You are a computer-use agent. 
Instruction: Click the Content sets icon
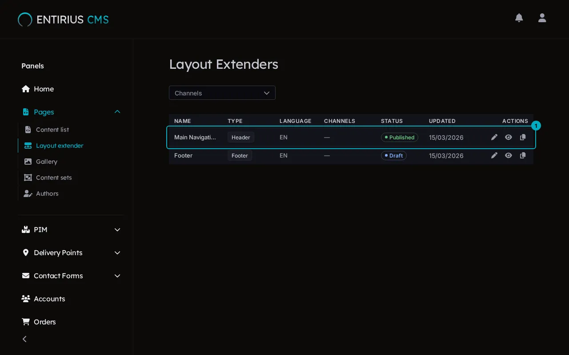[x=28, y=177]
